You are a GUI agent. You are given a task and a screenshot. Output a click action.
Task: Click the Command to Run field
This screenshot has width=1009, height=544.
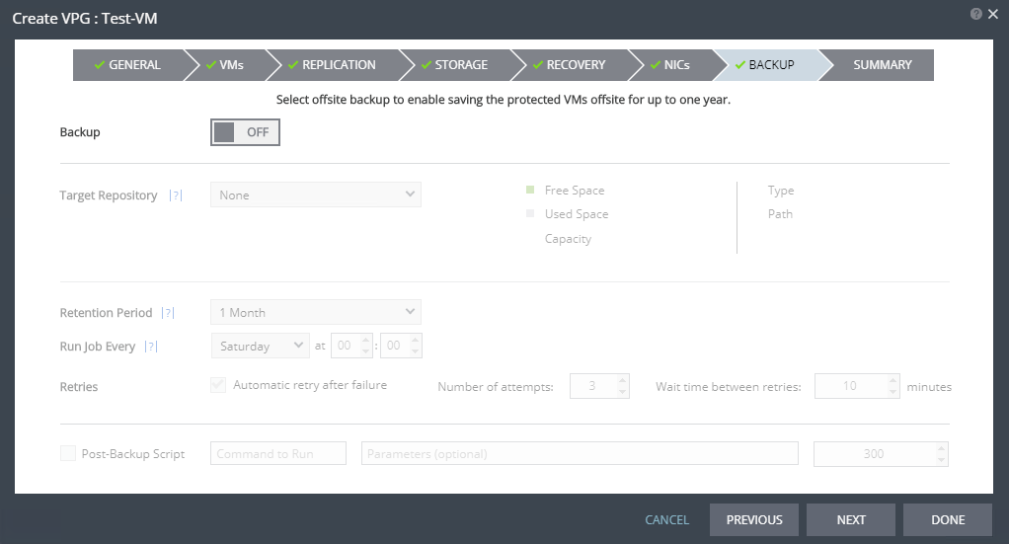pyautogui.click(x=278, y=453)
